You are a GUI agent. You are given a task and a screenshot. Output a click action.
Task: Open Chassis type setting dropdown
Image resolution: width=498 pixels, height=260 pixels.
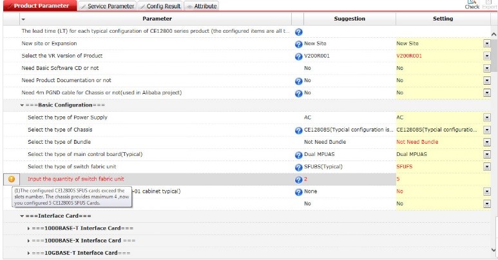(x=487, y=130)
